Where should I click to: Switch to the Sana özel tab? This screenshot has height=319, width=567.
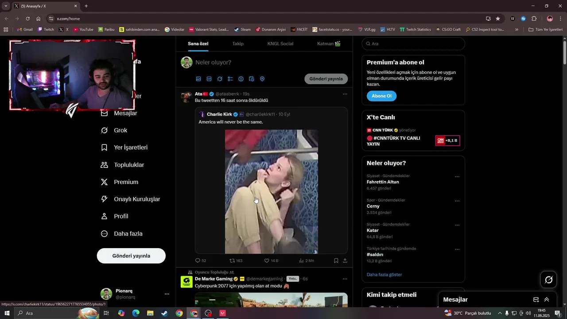coord(198,43)
